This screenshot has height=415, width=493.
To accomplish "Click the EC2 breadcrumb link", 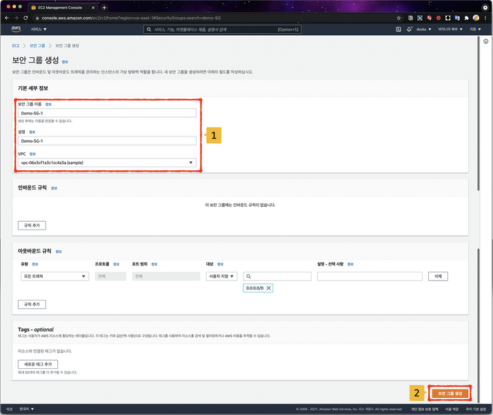I will (x=16, y=45).
